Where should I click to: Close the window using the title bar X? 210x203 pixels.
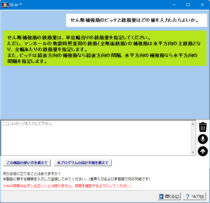[x=203, y=5]
